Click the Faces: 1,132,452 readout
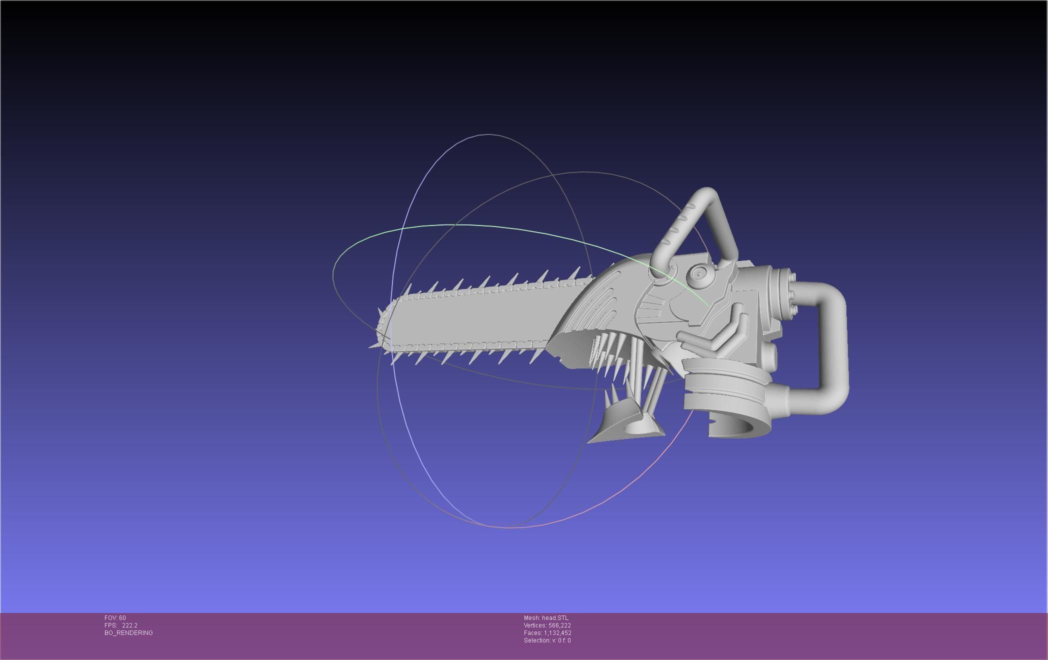Screen dimensions: 1048x660 point(547,633)
